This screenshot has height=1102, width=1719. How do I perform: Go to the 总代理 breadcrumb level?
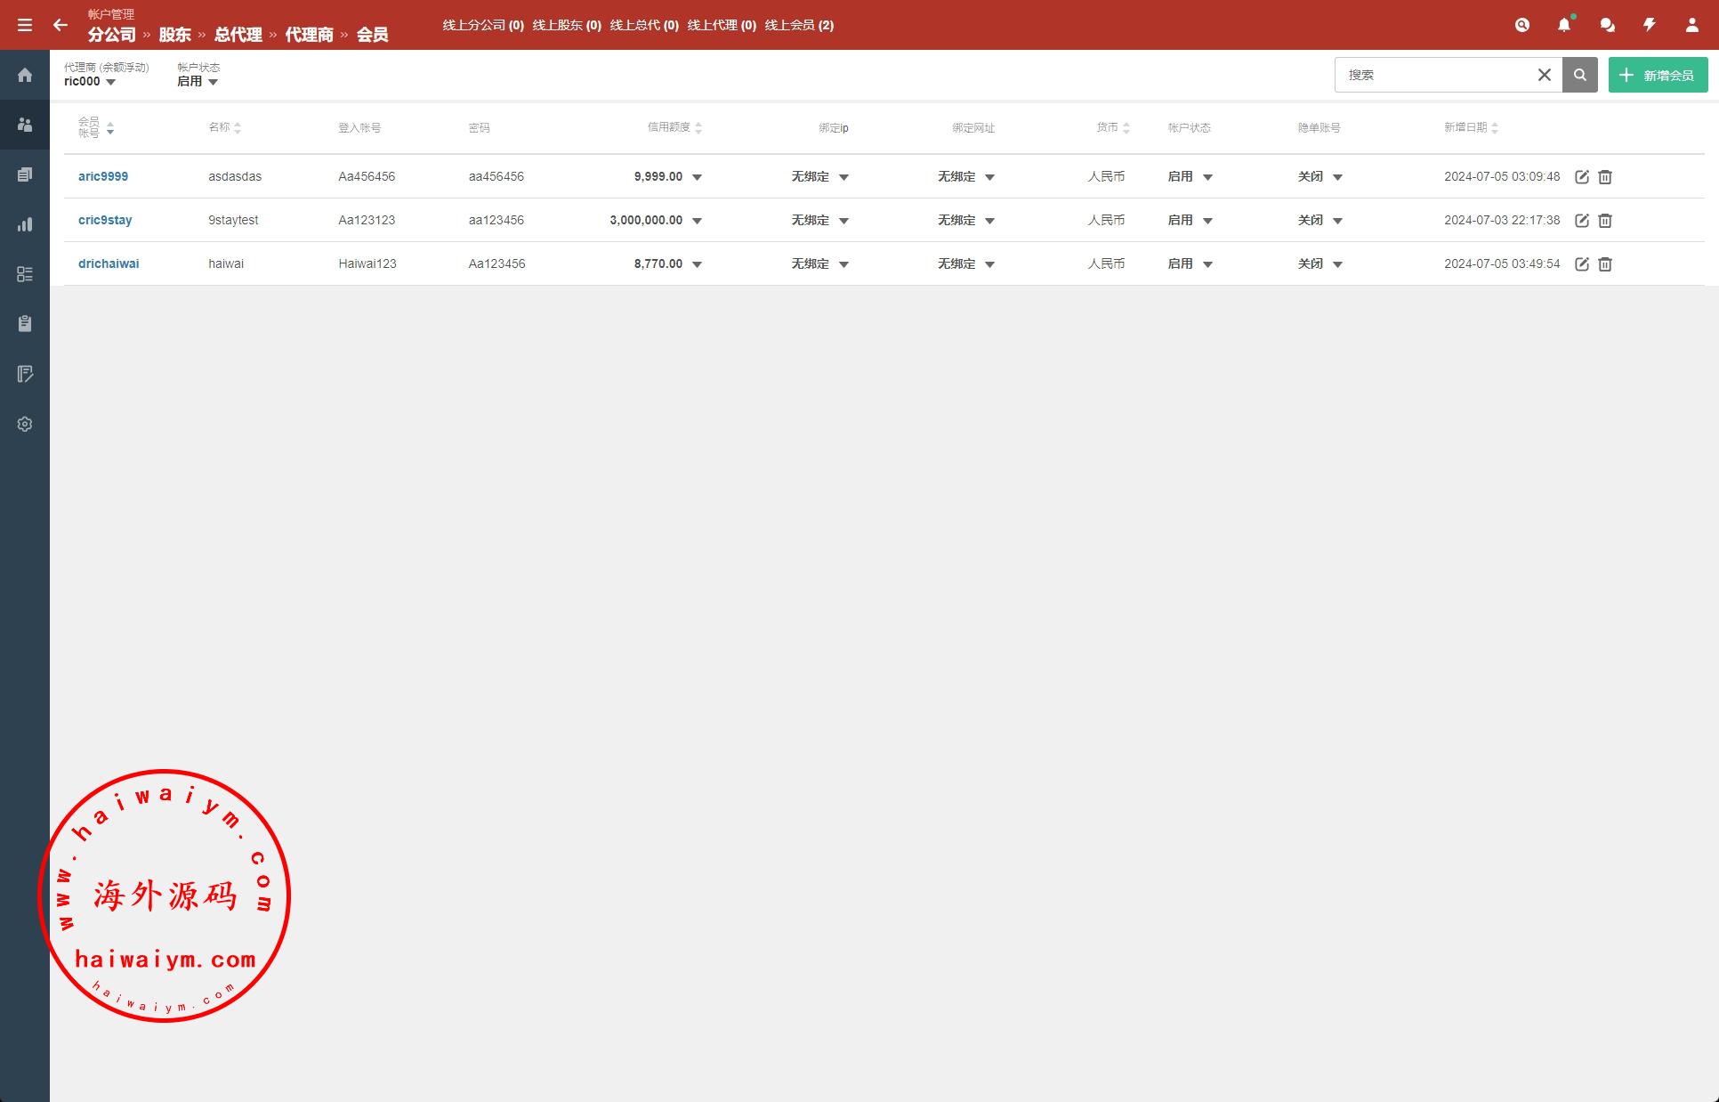pos(238,35)
